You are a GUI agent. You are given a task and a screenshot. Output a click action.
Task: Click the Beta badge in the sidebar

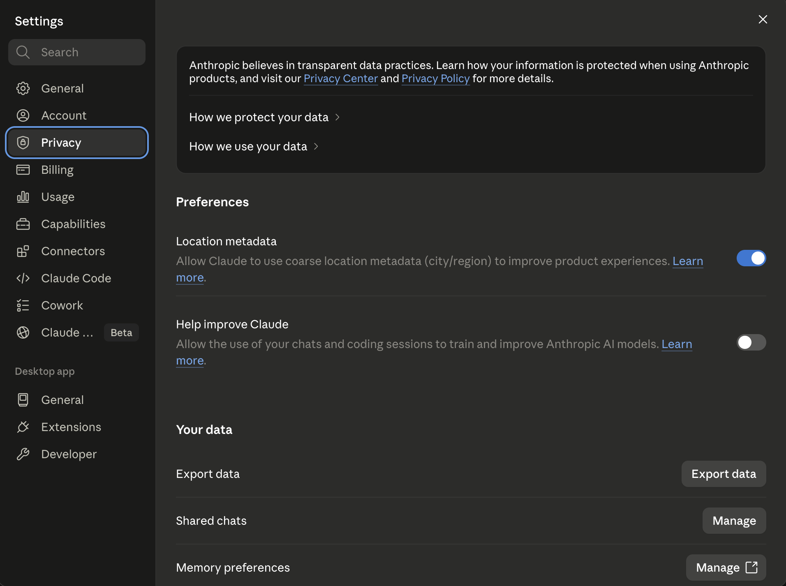(x=121, y=332)
